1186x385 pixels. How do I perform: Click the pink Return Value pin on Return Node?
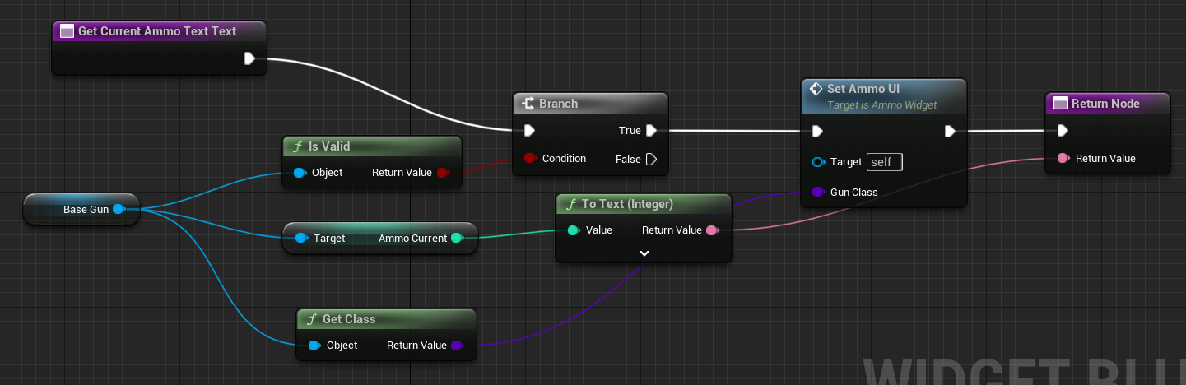click(1063, 159)
